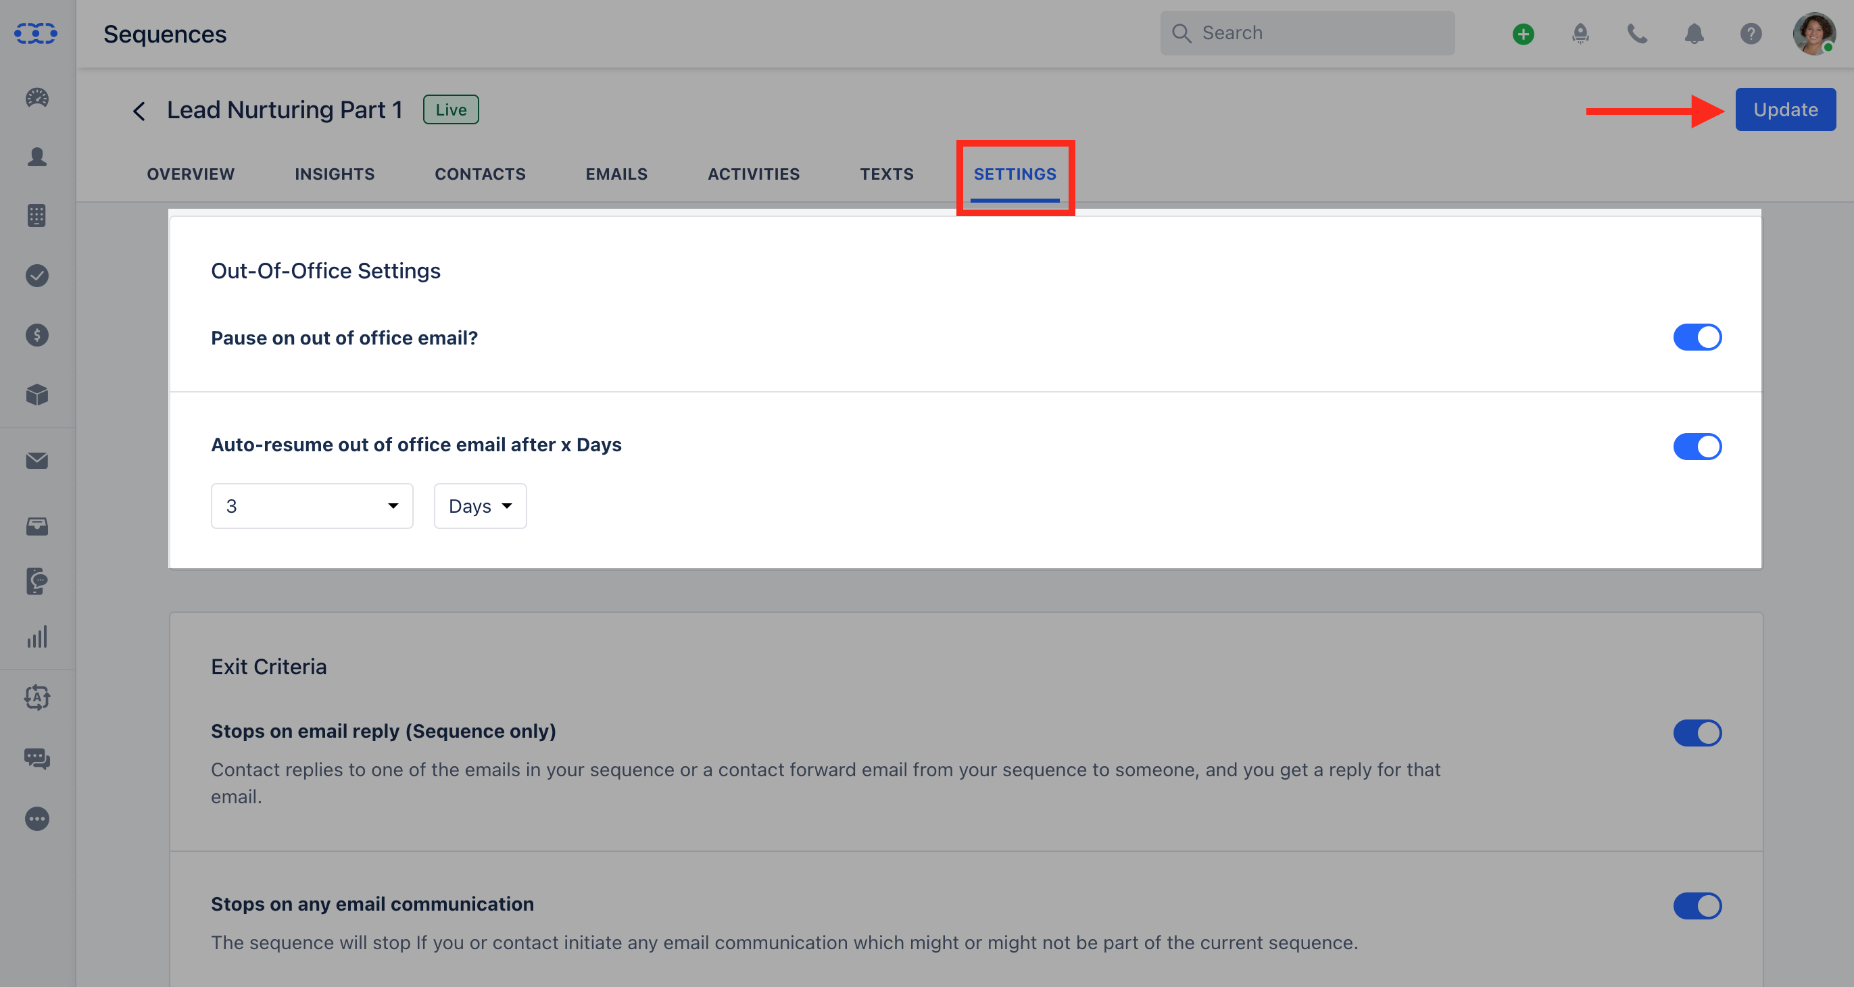Select the Settings tab

(x=1015, y=174)
